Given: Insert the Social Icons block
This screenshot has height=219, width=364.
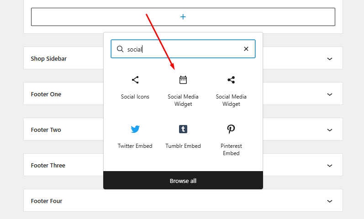Looking at the screenshot, I should [x=135, y=87].
